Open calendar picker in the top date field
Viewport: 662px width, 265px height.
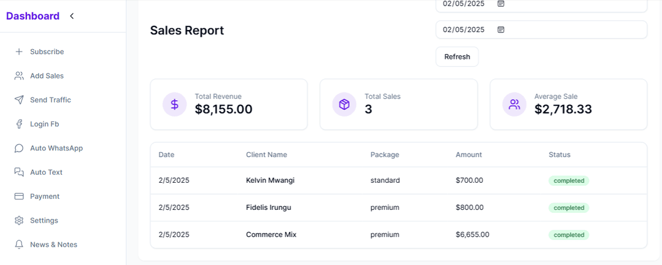coord(501,4)
